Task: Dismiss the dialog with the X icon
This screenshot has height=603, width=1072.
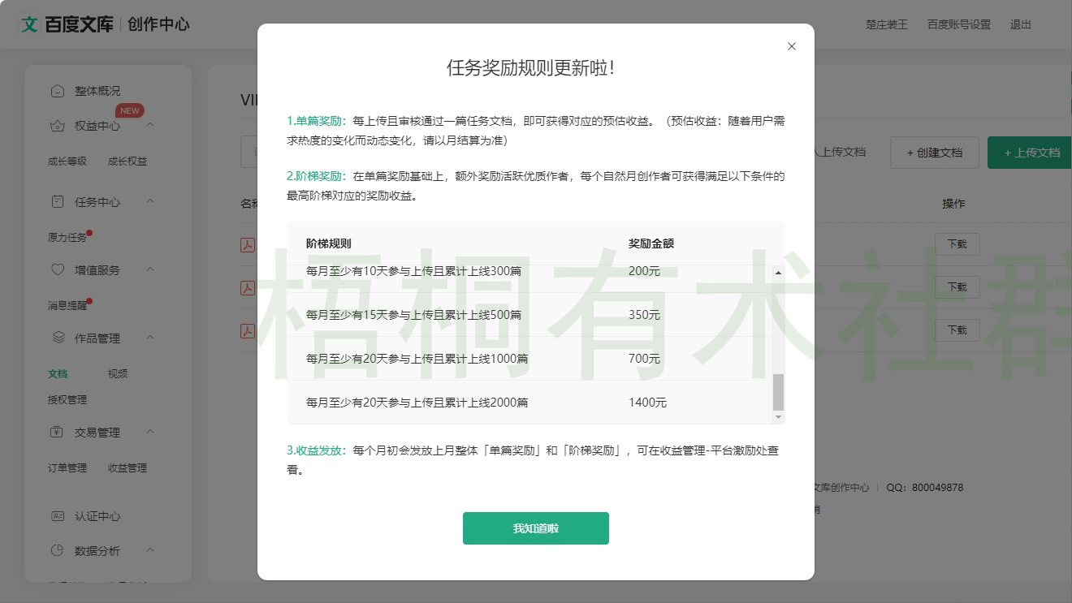Action: [792, 46]
